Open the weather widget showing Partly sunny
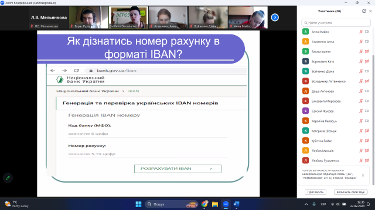 (x=17, y=204)
